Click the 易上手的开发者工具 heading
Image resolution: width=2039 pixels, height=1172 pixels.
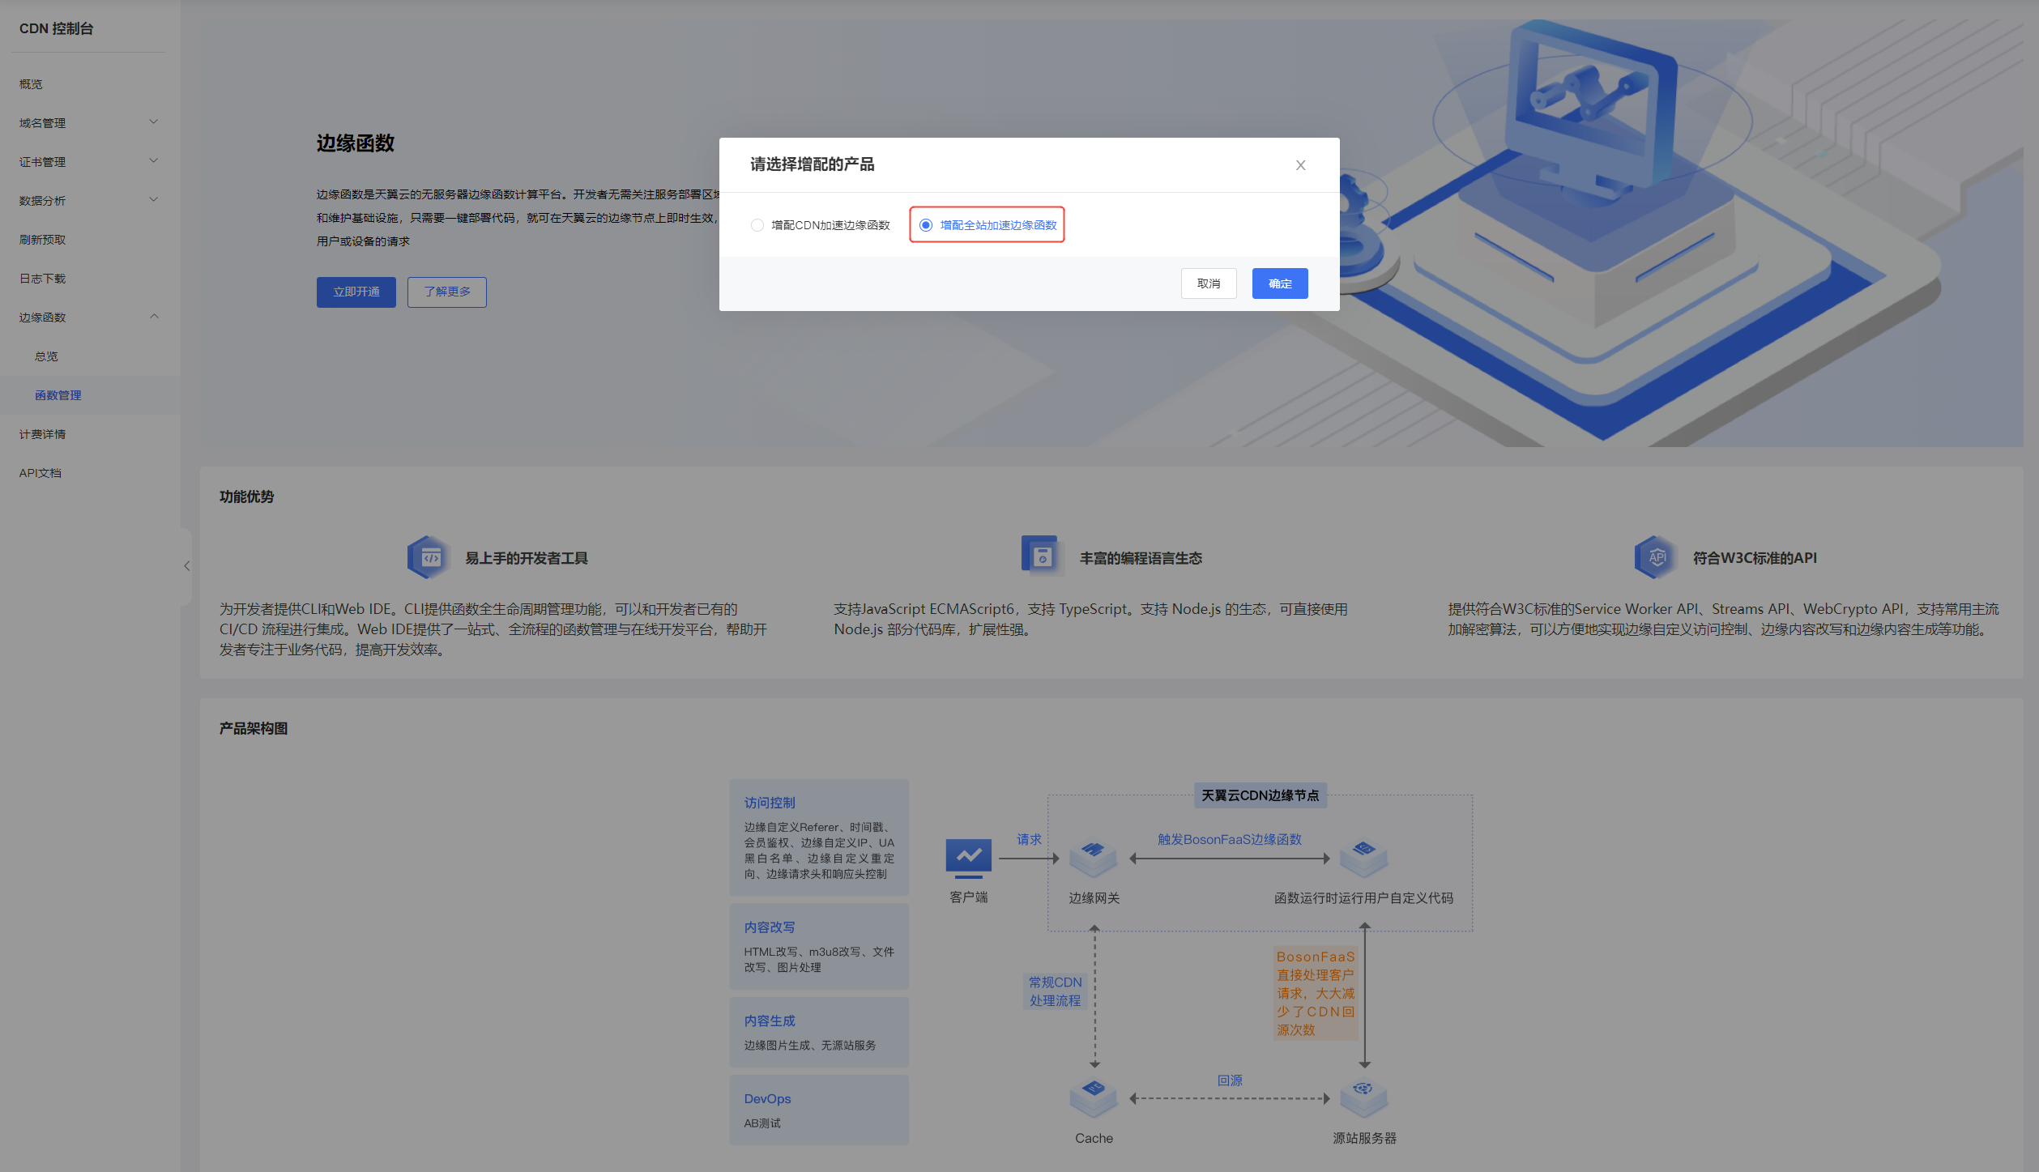click(x=527, y=558)
